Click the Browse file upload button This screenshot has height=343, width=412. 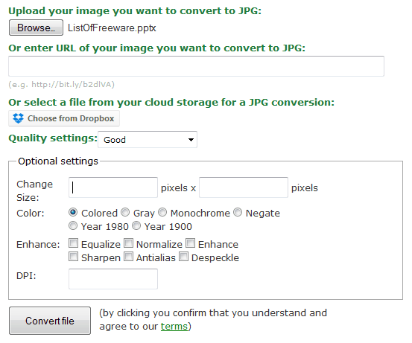click(x=36, y=28)
